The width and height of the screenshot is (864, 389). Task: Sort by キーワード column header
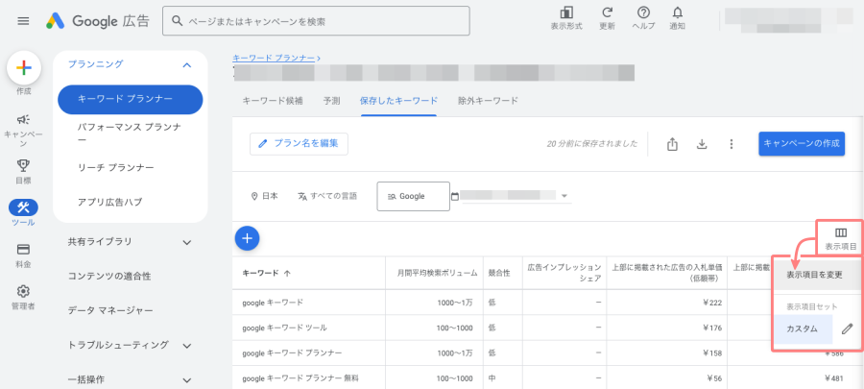tap(266, 274)
